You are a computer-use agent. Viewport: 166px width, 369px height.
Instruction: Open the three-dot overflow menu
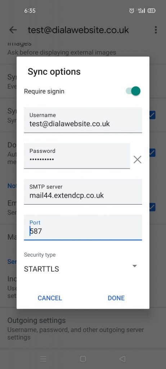click(x=156, y=30)
